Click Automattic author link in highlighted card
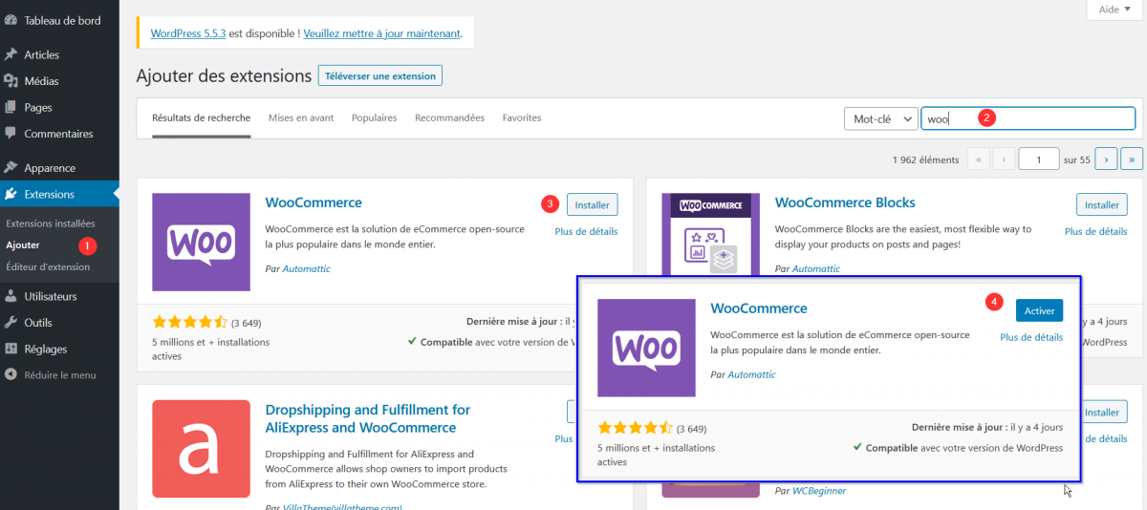Image resolution: width=1147 pixels, height=510 pixels. [x=751, y=374]
